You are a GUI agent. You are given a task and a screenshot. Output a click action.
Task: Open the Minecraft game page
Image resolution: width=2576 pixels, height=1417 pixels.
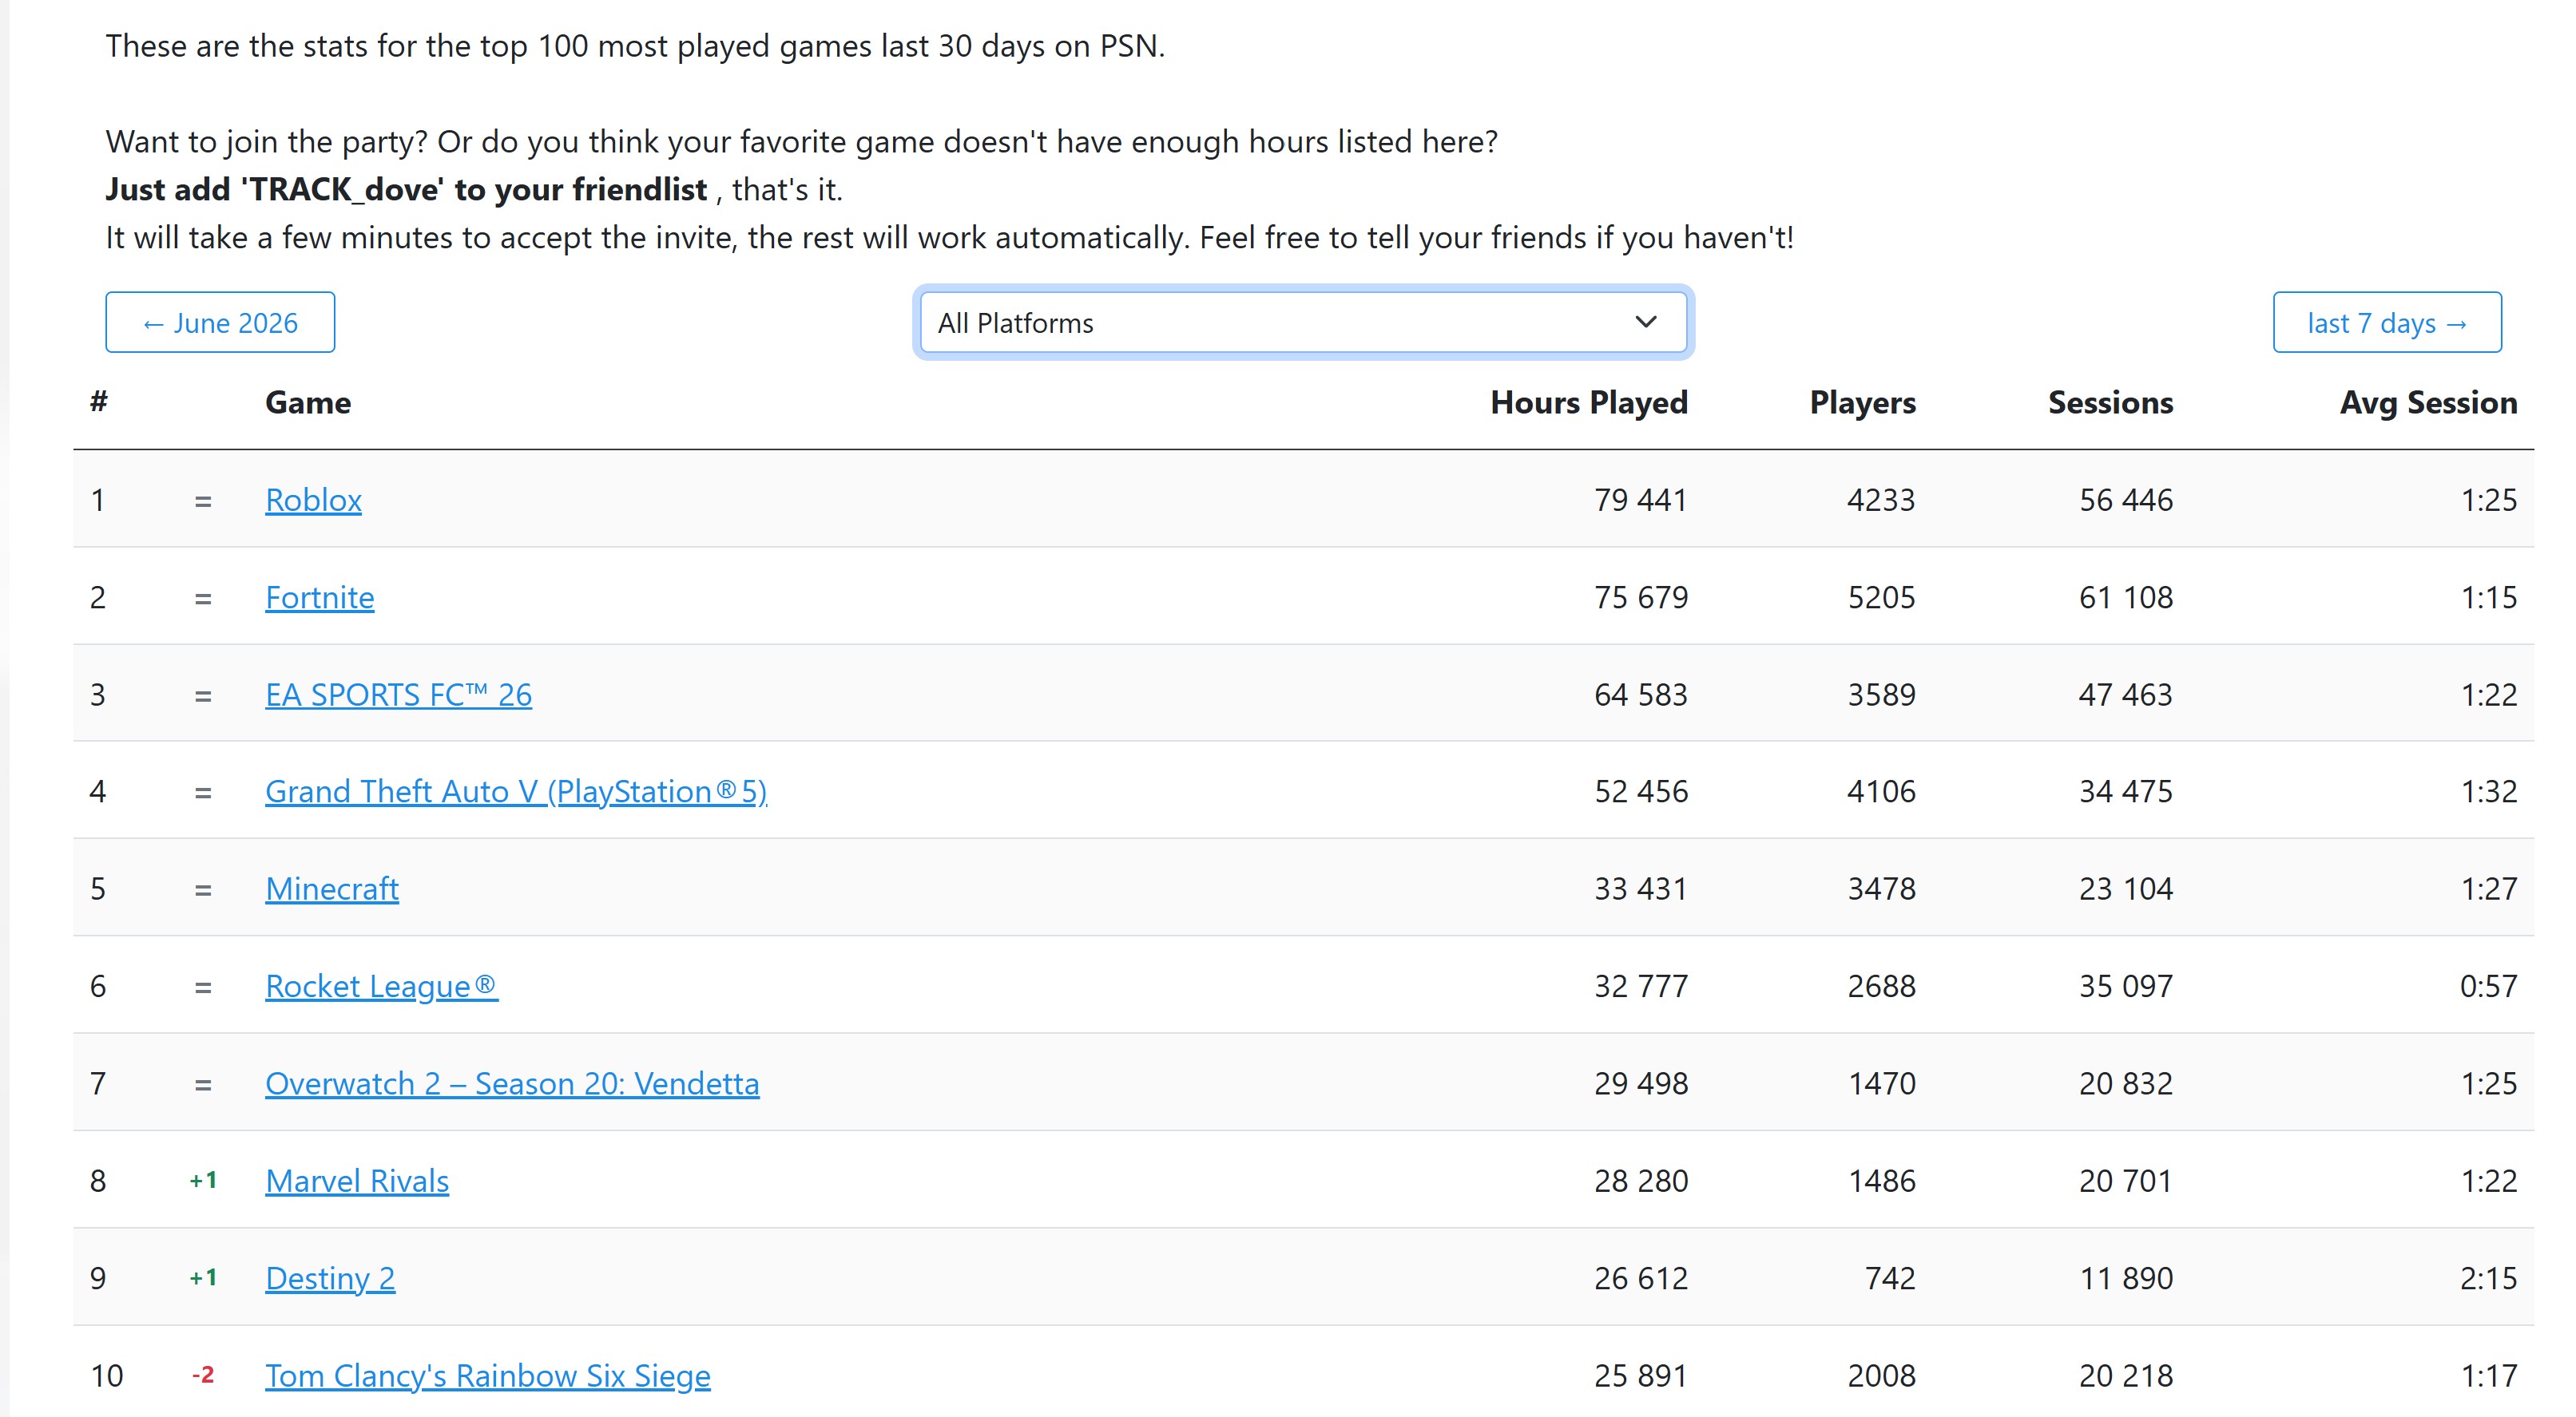332,889
